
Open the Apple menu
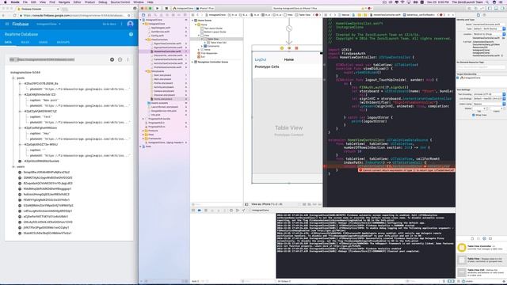5,2
